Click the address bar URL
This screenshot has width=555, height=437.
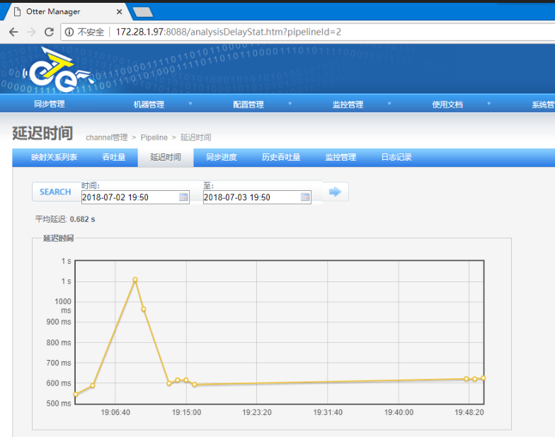[x=228, y=33]
